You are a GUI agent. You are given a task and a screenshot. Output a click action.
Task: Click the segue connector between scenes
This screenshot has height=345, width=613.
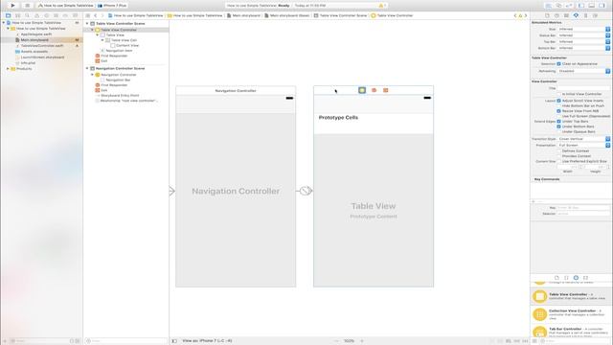tap(305, 191)
